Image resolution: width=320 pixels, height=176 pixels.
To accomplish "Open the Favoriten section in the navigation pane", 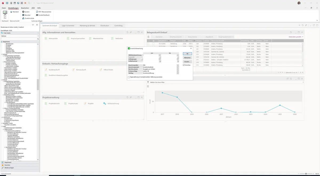I will click(x=20, y=165).
